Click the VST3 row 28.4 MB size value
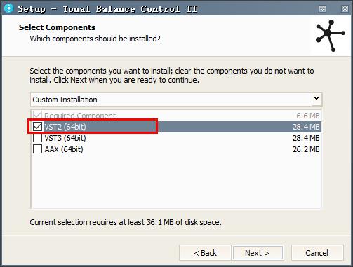Viewport: 353px width, 267px height. 306,138
